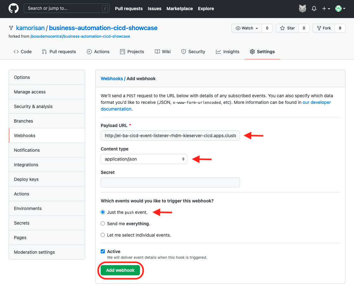
Task: Switch to the Insights tab
Action: (228, 52)
